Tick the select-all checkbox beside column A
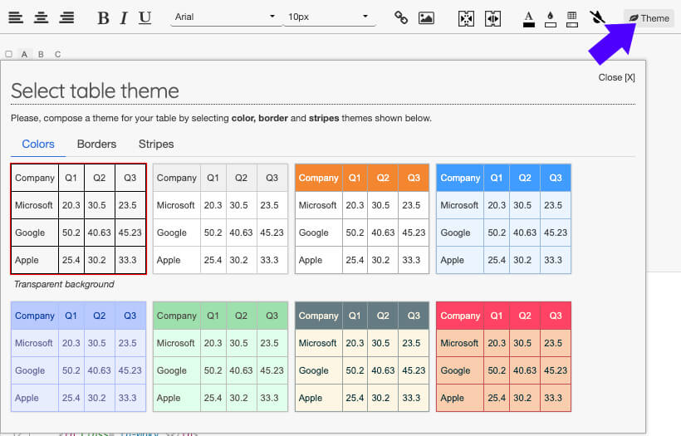This screenshot has width=681, height=436. [x=8, y=54]
